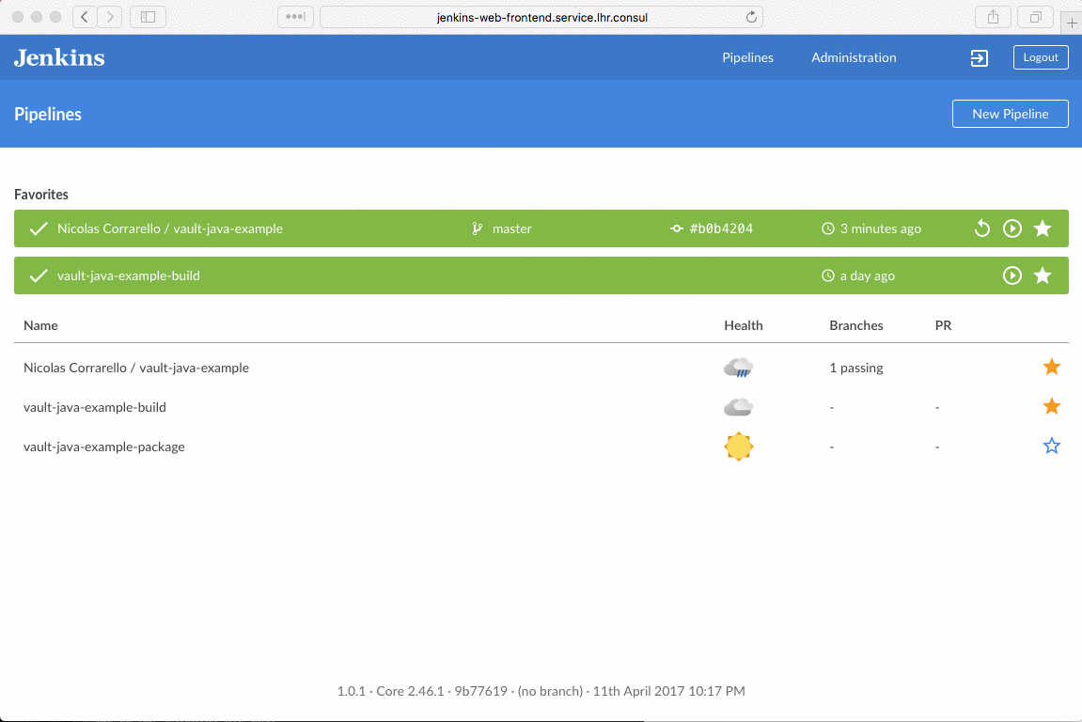Viewport: 1082px width, 722px height.
Task: Run the vault-java-example master favorite
Action: pyautogui.click(x=1012, y=228)
